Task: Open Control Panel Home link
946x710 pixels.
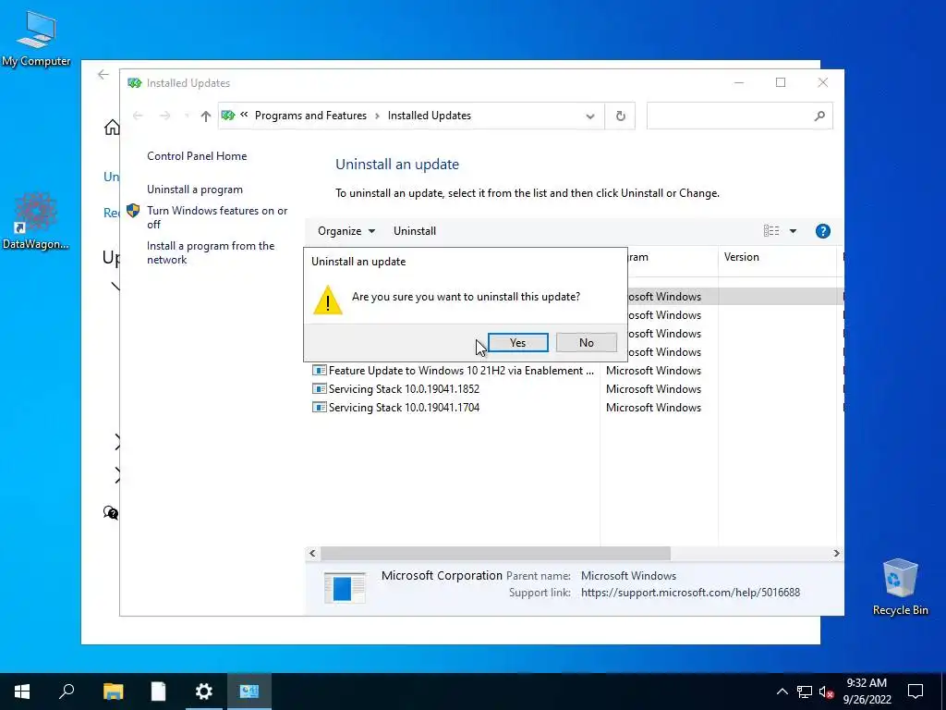Action: pos(197,155)
